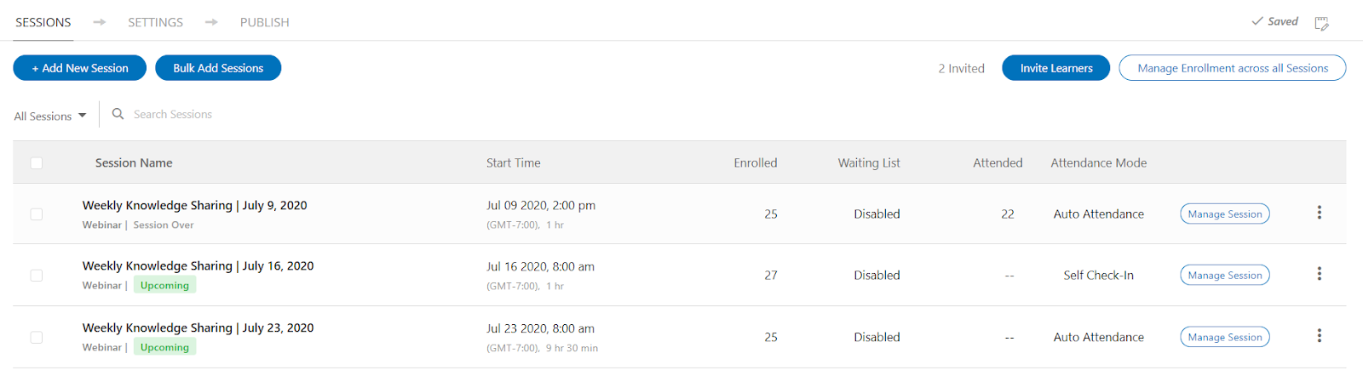
Task: Open Manage Enrollment across all Sessions
Action: click(1233, 68)
